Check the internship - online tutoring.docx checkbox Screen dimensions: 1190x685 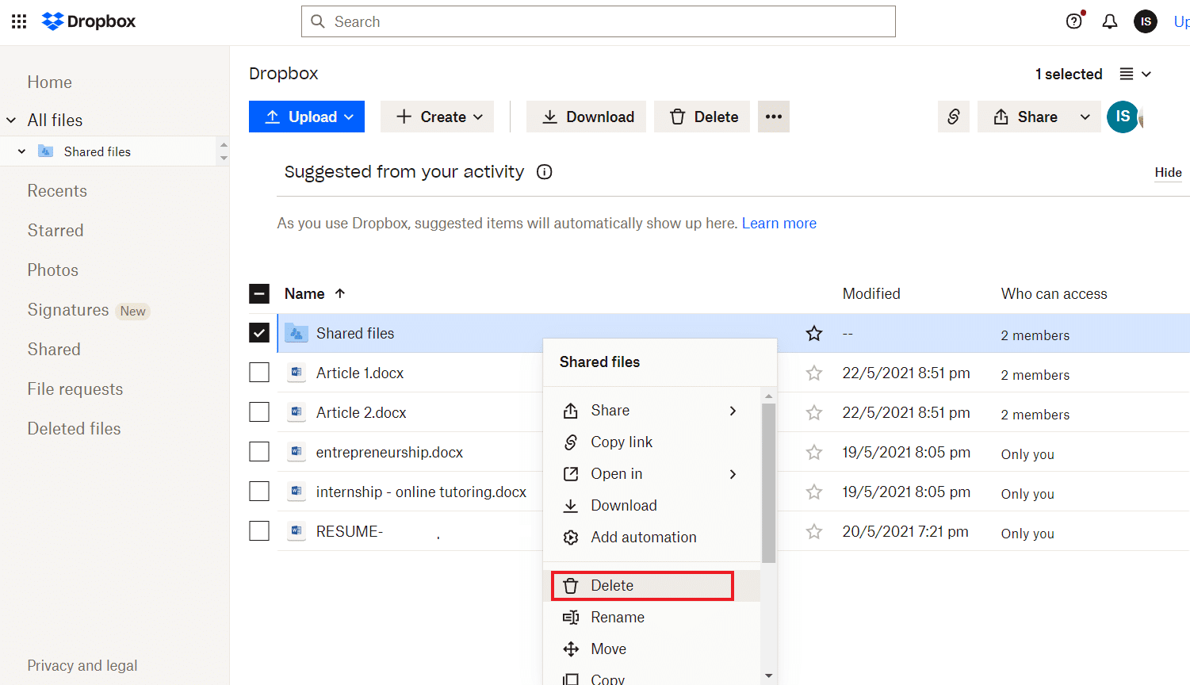259,491
